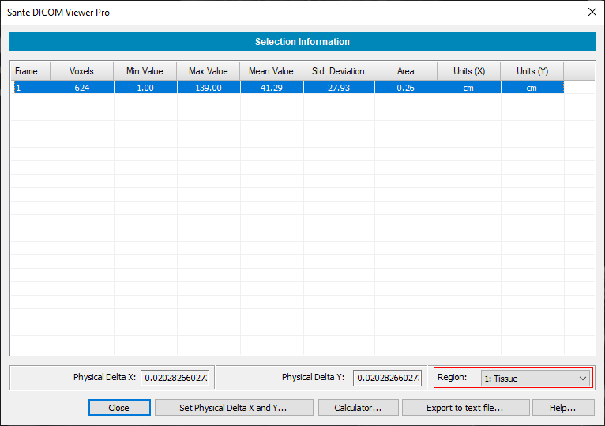Open Help for selection information
Viewport: 605px width, 426px height.
[x=563, y=408]
